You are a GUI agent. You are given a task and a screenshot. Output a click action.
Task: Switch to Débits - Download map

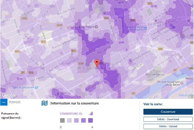[168, 119]
